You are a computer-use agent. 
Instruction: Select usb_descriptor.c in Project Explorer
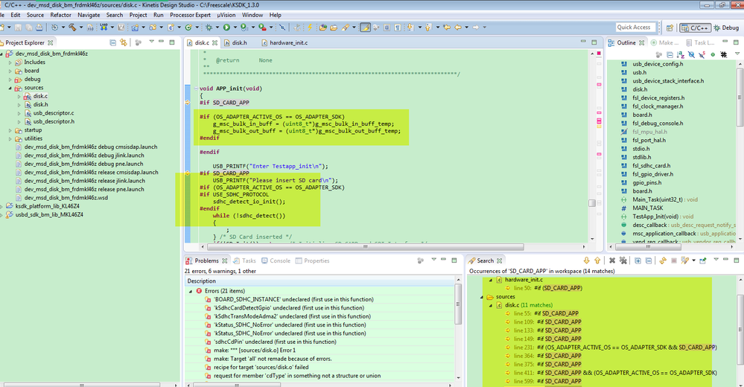[53, 113]
